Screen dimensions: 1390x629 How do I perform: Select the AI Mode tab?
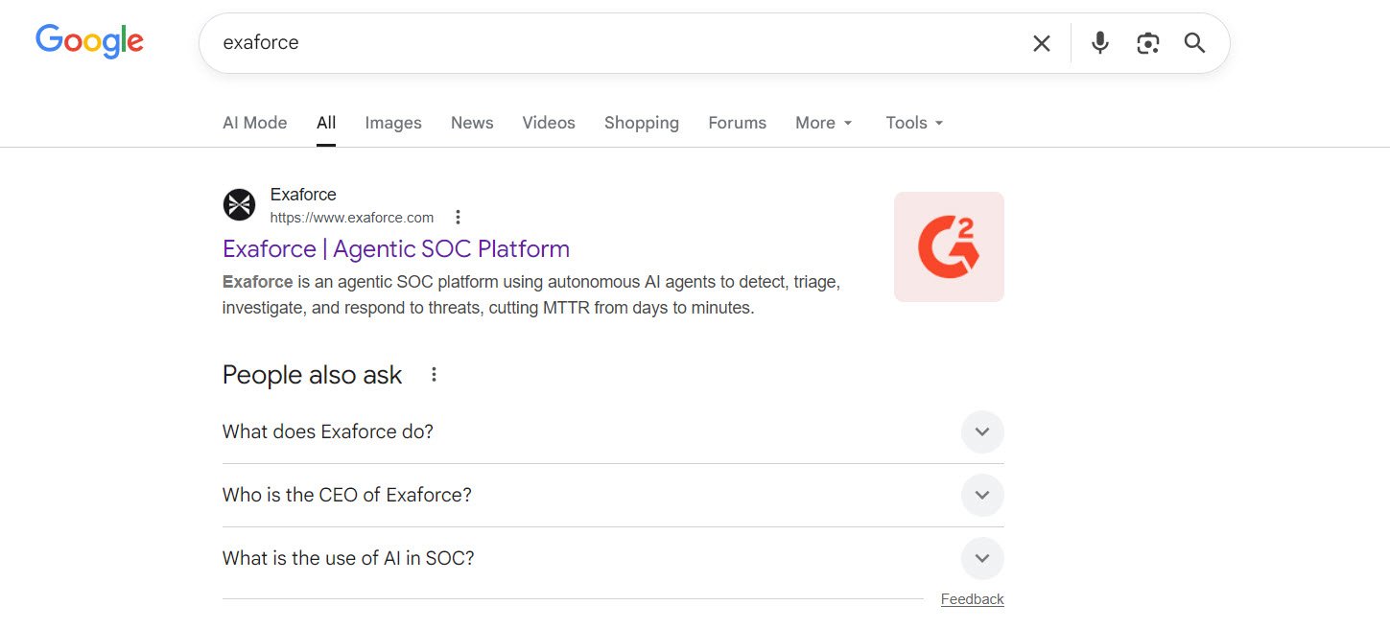click(254, 123)
